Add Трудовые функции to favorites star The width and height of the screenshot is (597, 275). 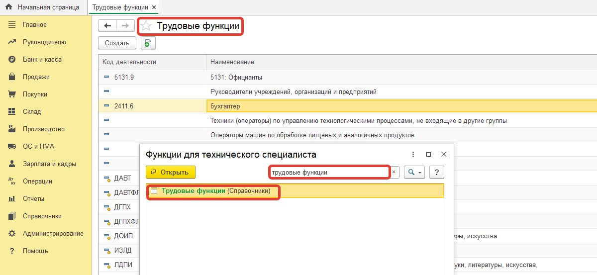tap(146, 26)
